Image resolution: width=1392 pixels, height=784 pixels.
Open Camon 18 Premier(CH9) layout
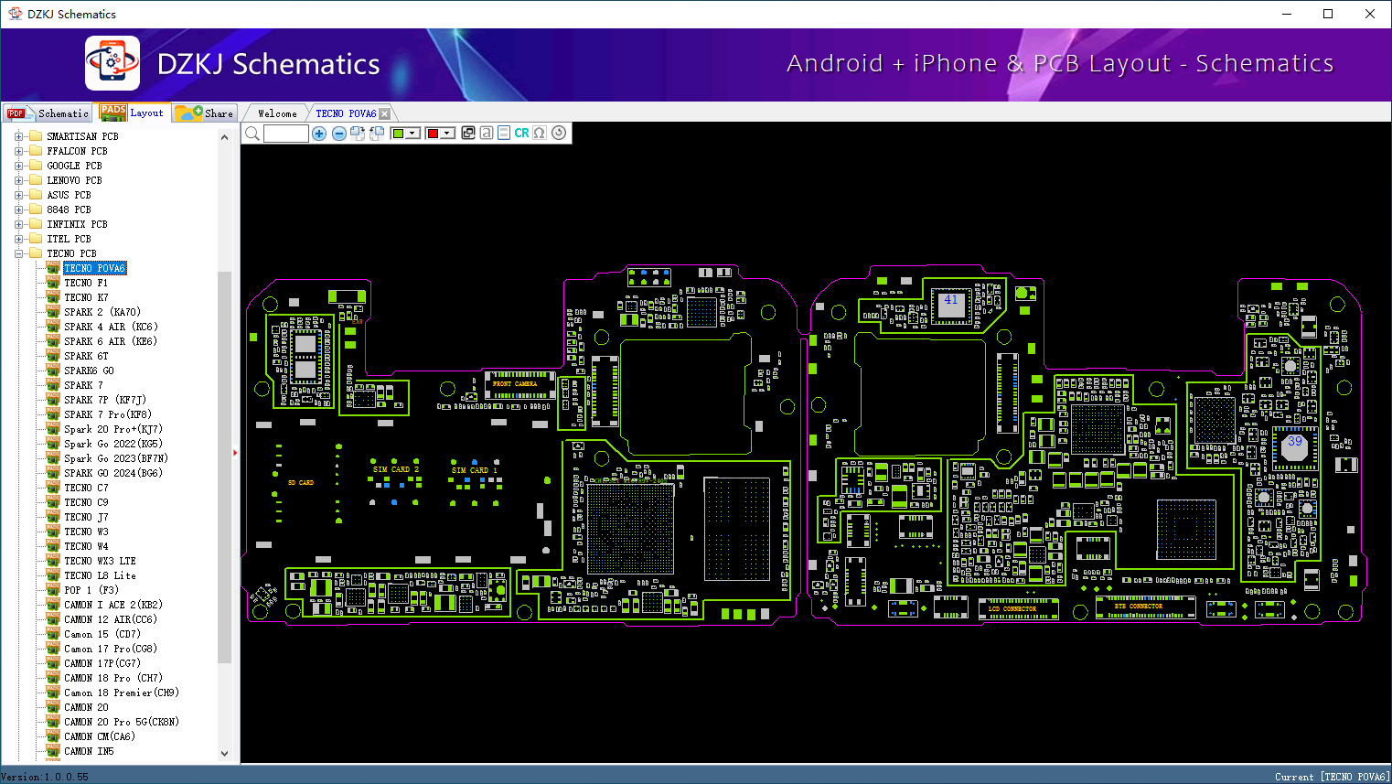click(122, 693)
